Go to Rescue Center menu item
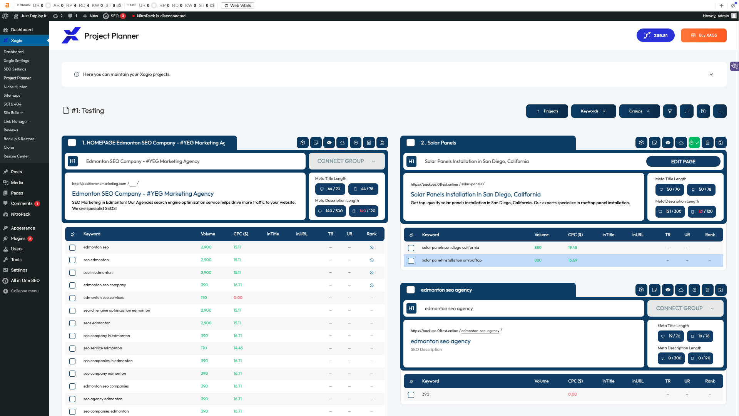Screen dimensions: 739x416 click(x=16, y=156)
